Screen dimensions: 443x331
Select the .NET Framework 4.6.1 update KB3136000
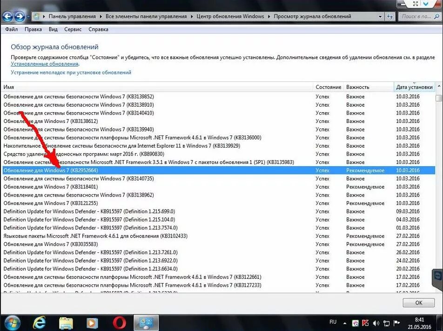tap(218, 137)
